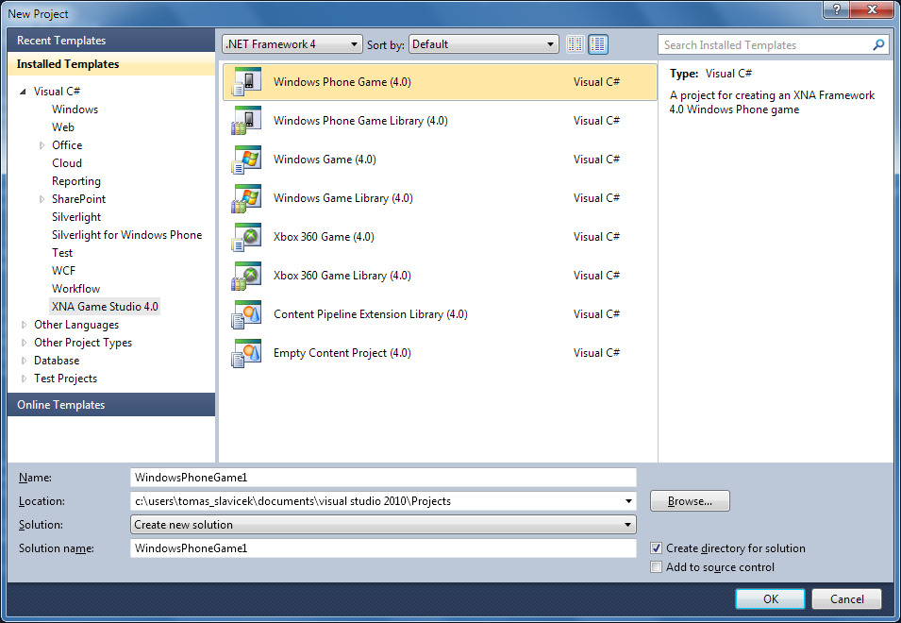Open the Sort by Default dropdown
This screenshot has height=623, width=901.
point(484,44)
